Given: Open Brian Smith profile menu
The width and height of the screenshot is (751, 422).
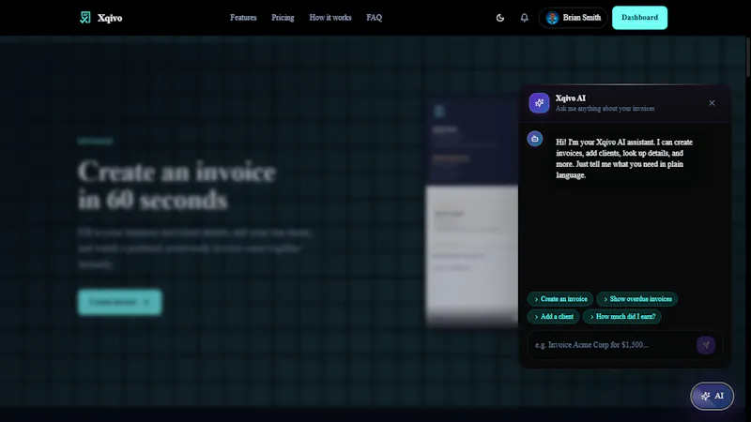Looking at the screenshot, I should tap(574, 18).
